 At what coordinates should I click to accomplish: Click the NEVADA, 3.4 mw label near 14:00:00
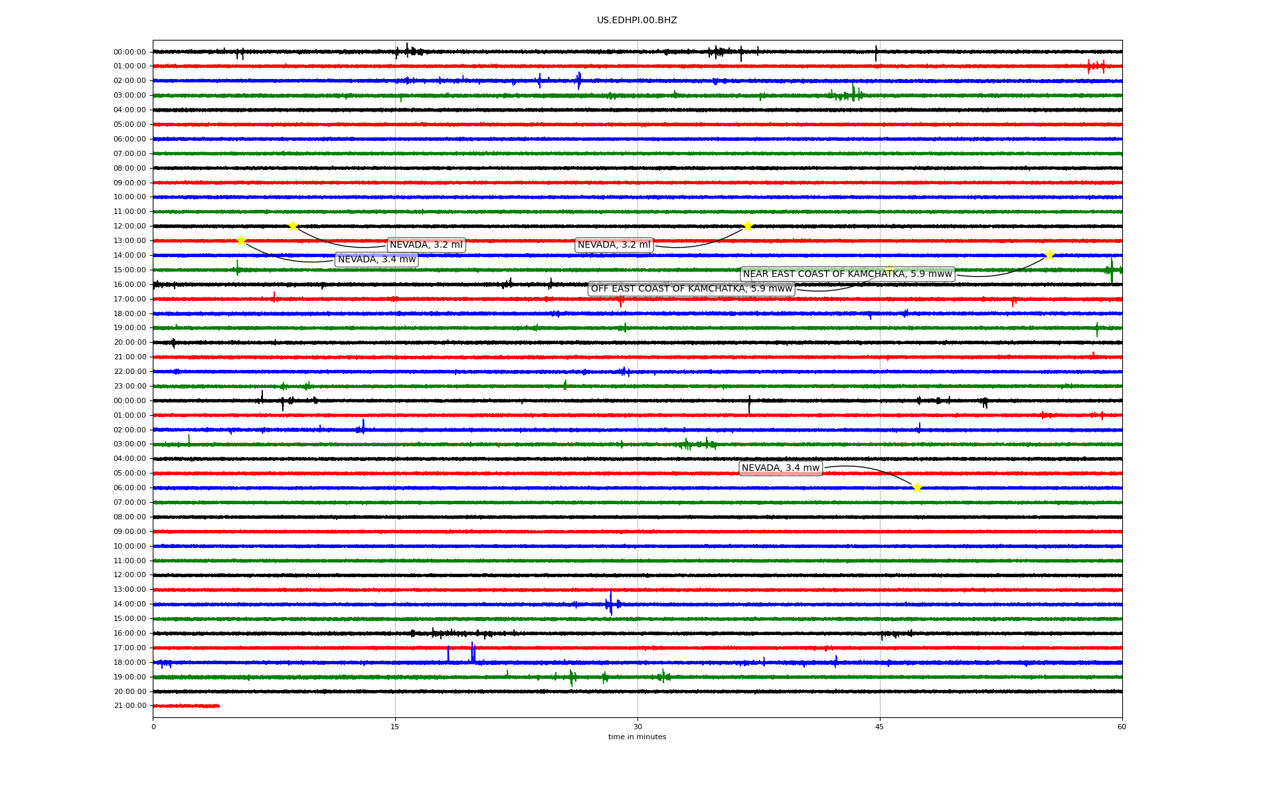[x=377, y=260]
